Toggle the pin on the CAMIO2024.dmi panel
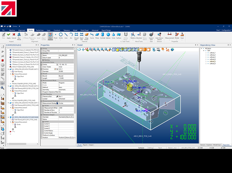The image size is (232, 173). point(36,45)
